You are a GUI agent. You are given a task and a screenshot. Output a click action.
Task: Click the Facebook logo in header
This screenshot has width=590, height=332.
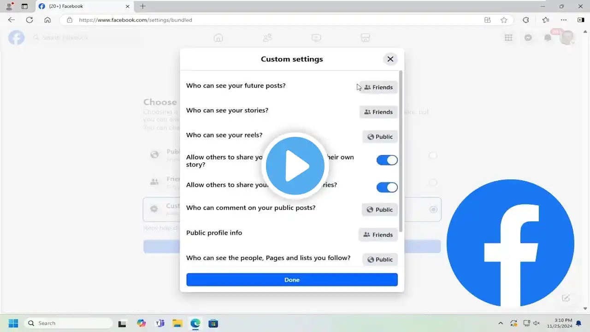pos(16,37)
